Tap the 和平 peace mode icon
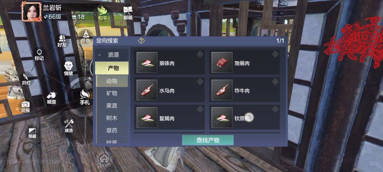Viewport: 383px width, 172px height. pos(102,13)
